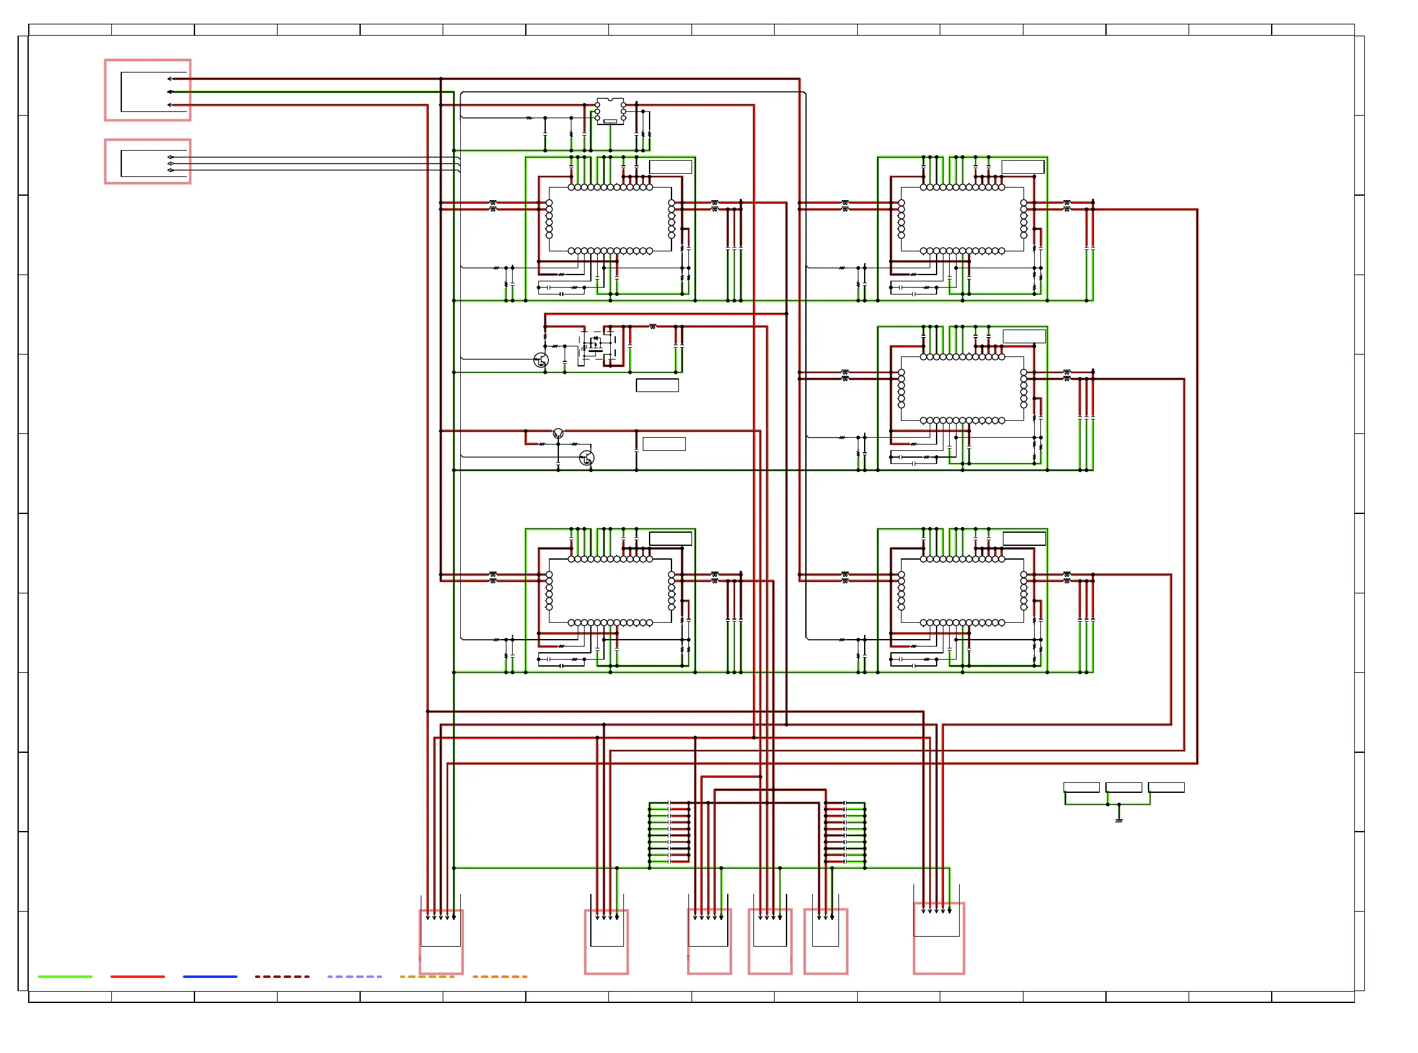Select the lower three-pin connector at top left
Viewport: 1418px width, 1053px height.
(148, 161)
